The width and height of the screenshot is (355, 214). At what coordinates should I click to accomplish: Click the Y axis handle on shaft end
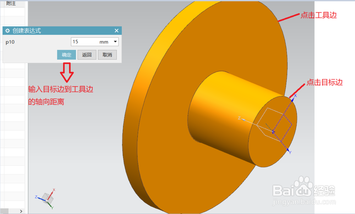click(x=289, y=151)
